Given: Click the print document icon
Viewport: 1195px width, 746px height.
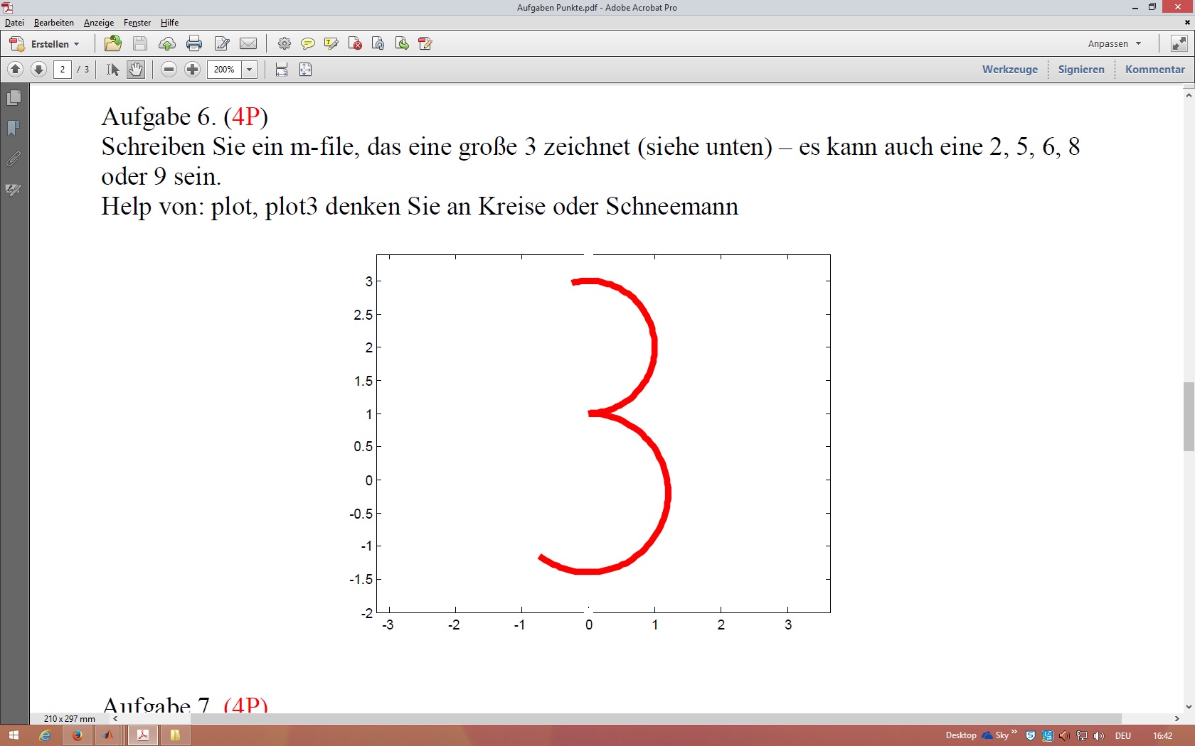Looking at the screenshot, I should pos(193,44).
